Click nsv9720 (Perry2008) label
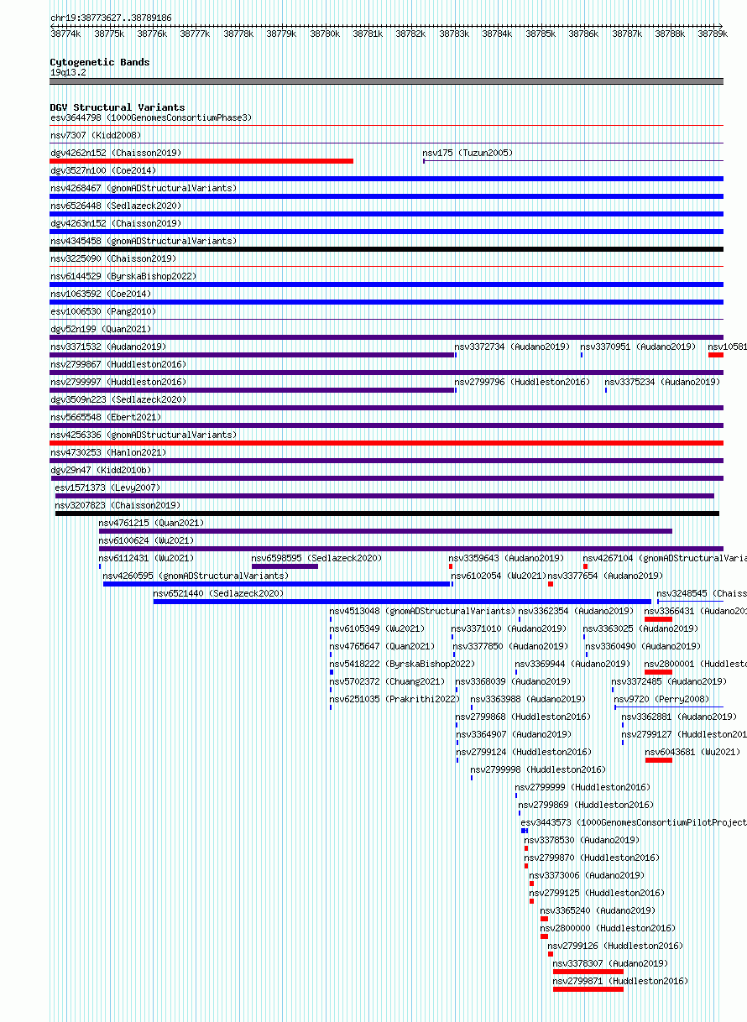This screenshot has height=1022, width=747. point(661,699)
